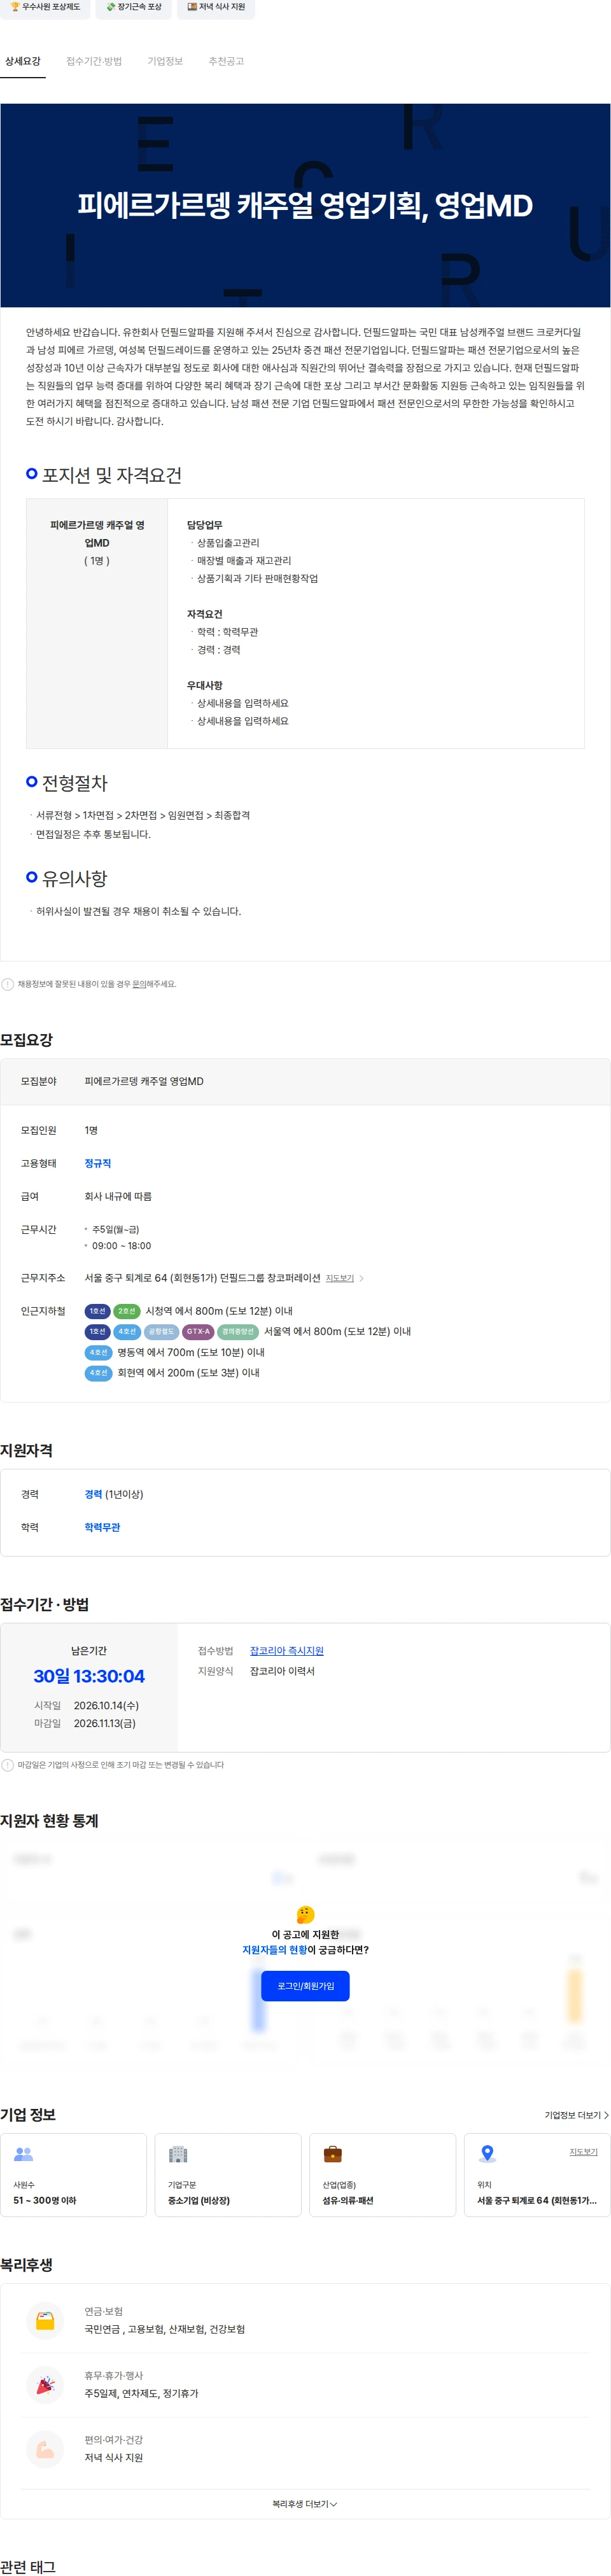Click the 공항철도 badge in 서울역 row
The image size is (611, 2576).
pos(161,1331)
